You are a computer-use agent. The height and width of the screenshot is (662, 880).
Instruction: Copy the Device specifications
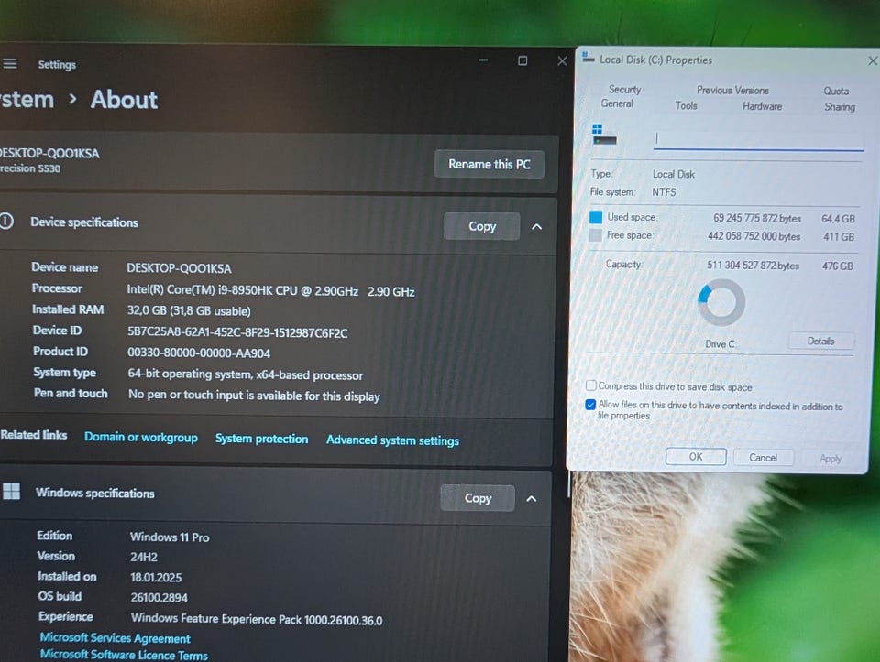[x=482, y=226]
